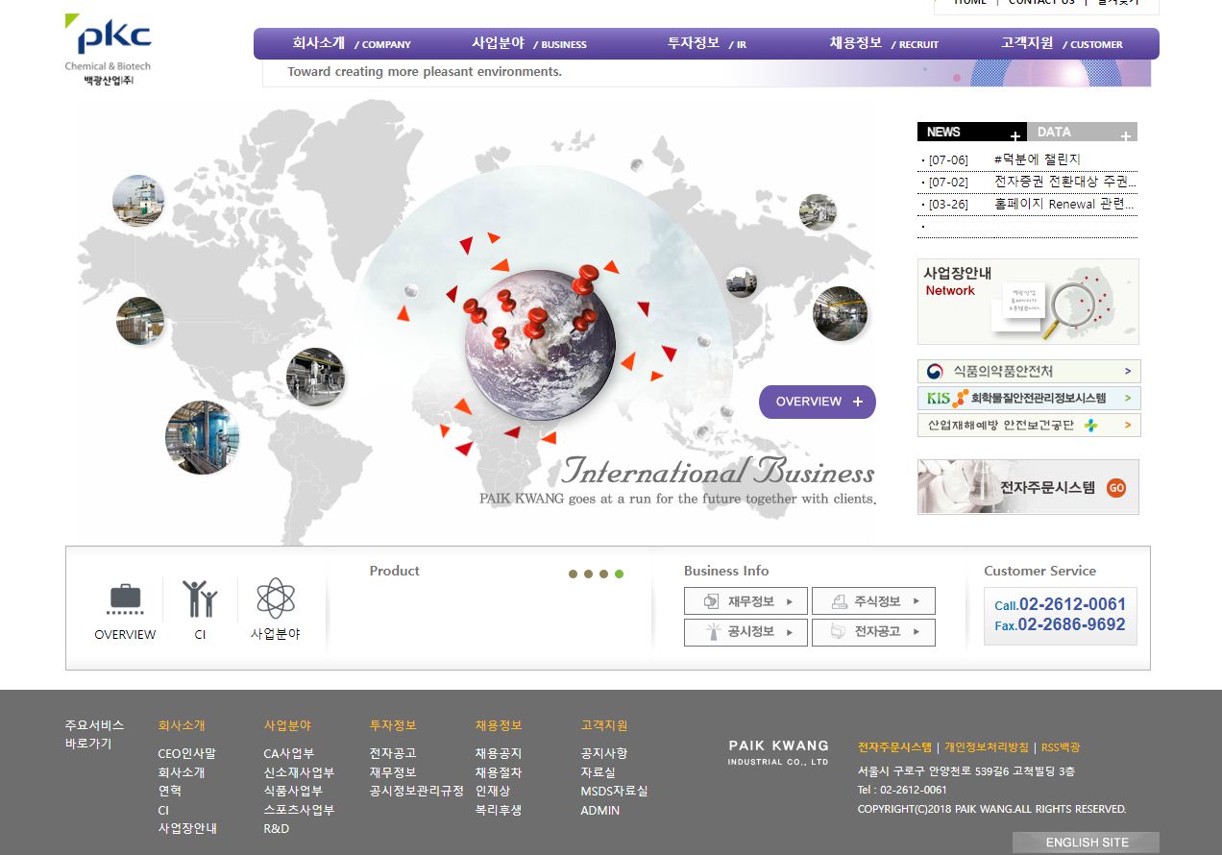Click the orange 투자정보 footer heading

393,725
